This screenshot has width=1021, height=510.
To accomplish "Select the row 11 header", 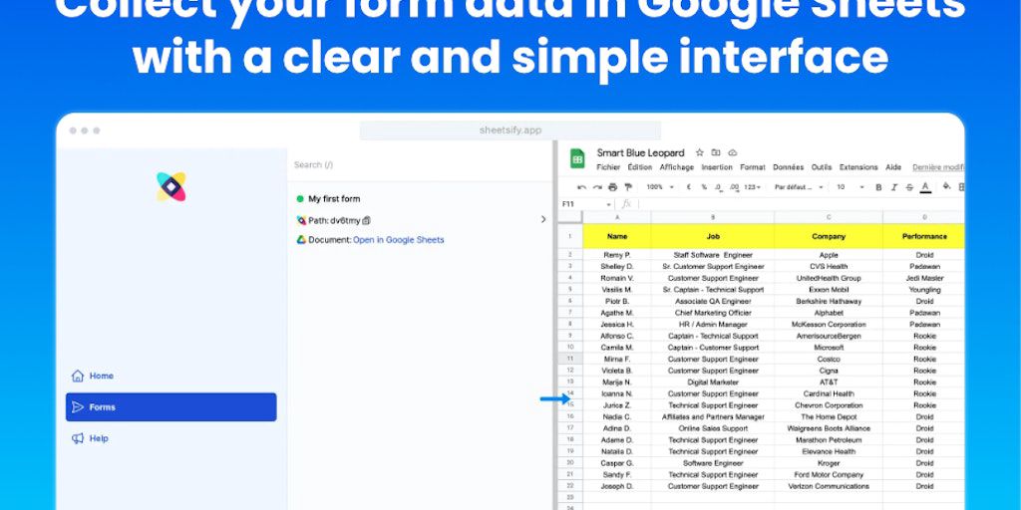I will [570, 359].
